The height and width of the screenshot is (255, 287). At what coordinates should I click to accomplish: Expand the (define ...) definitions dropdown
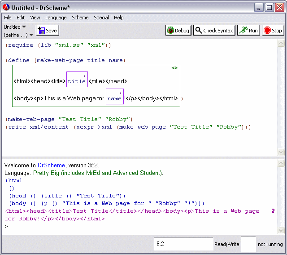pos(18,35)
